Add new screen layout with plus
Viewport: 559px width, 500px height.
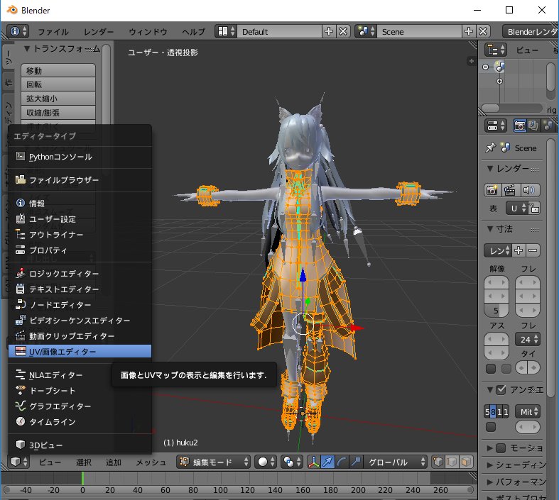[329, 31]
